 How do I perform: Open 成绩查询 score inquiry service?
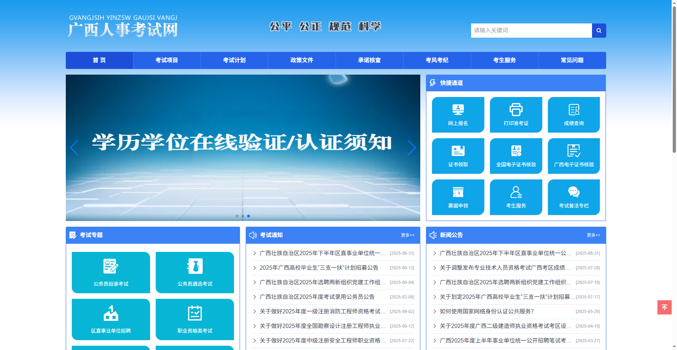point(574,114)
